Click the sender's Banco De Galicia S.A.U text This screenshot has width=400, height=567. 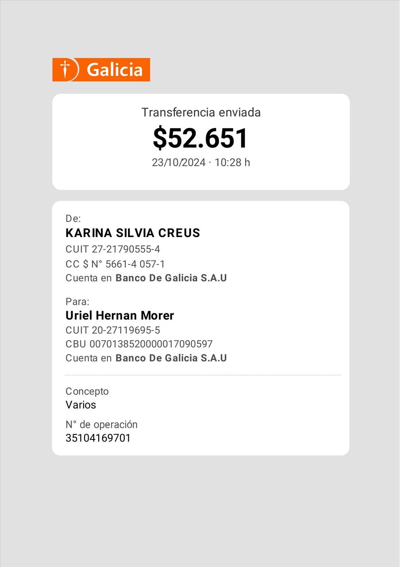[171, 278]
